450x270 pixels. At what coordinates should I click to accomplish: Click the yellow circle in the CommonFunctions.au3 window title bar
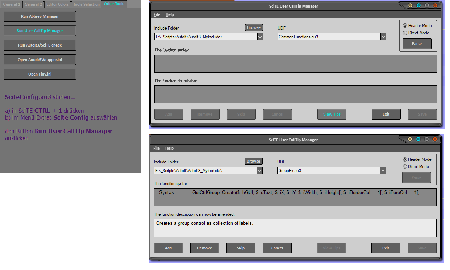[410, 5]
